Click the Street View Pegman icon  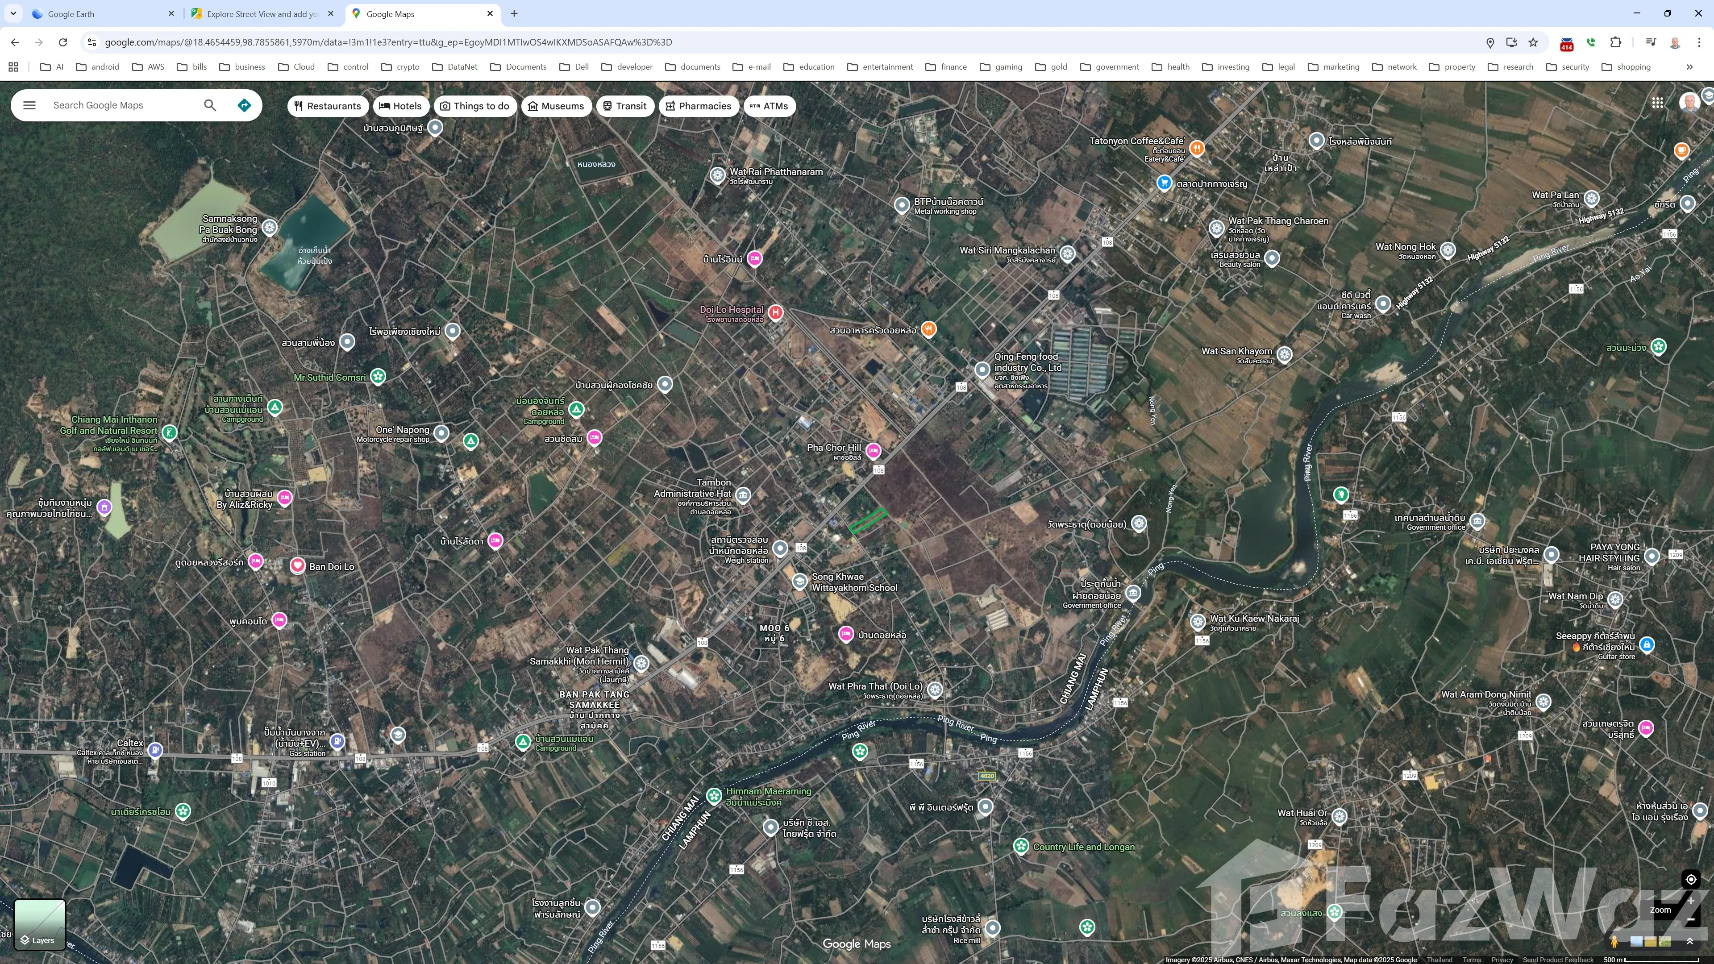click(1614, 941)
